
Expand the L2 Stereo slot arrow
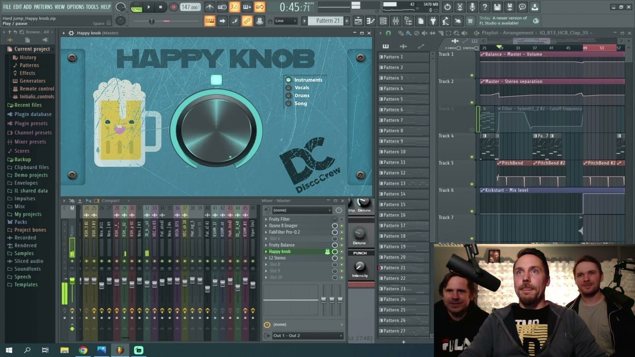266,258
